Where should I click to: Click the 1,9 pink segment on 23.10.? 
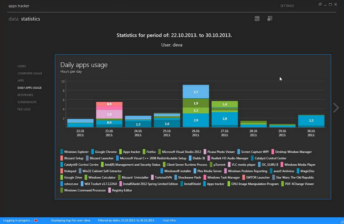(109, 114)
